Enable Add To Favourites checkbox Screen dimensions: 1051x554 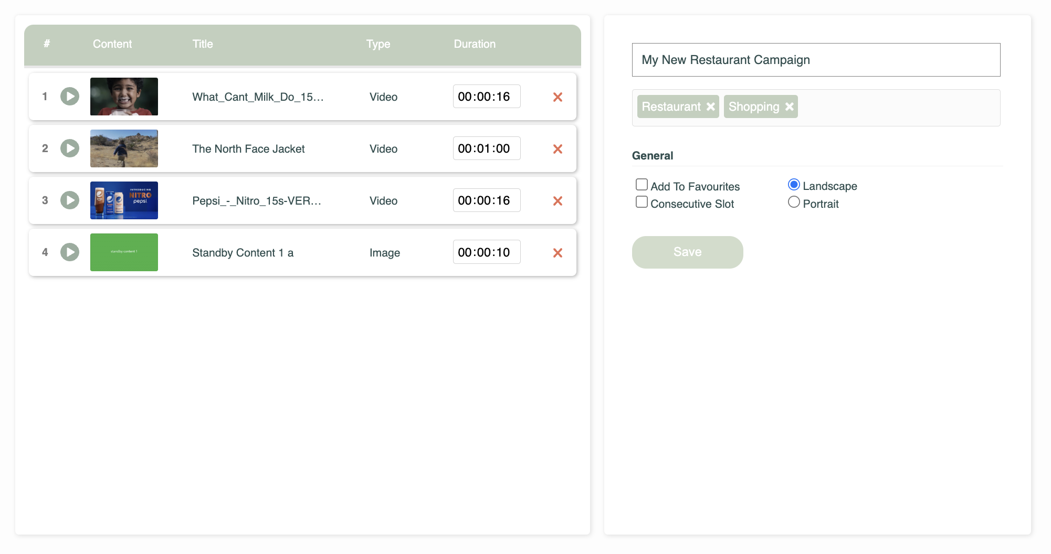642,185
